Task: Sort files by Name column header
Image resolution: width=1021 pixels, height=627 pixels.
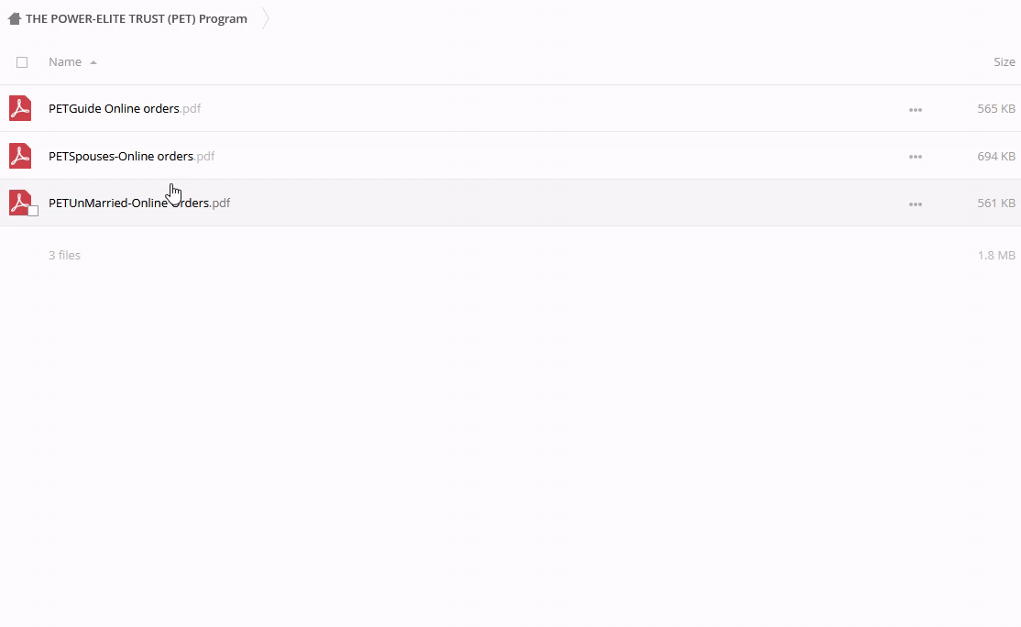Action: pyautogui.click(x=65, y=61)
